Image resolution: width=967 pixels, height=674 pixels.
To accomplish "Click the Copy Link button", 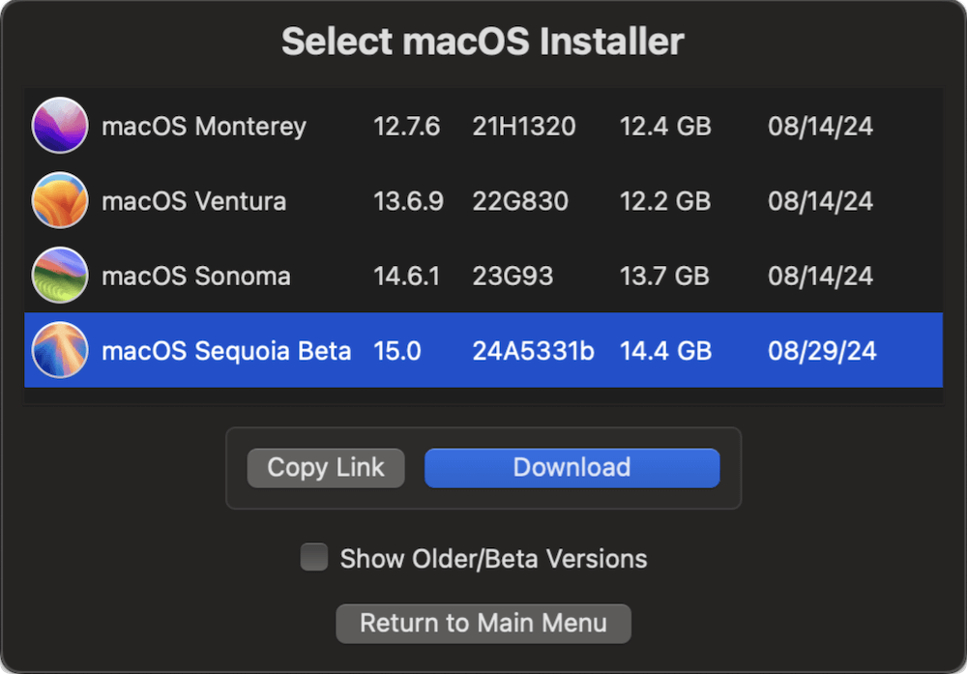I will 325,467.
